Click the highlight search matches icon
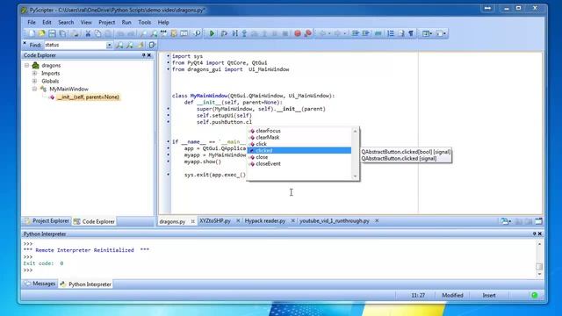The height and width of the screenshot is (316, 562). coord(140,45)
